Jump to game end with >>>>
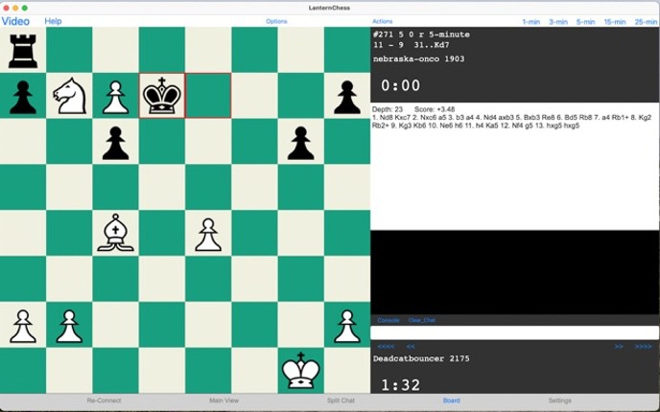 (x=643, y=347)
